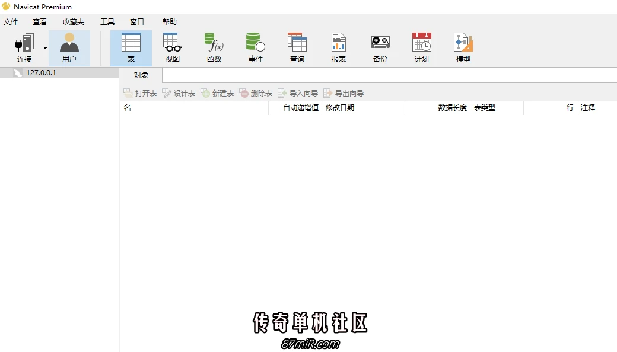Open the Function (函数) objects
617x352 pixels.
coord(214,48)
